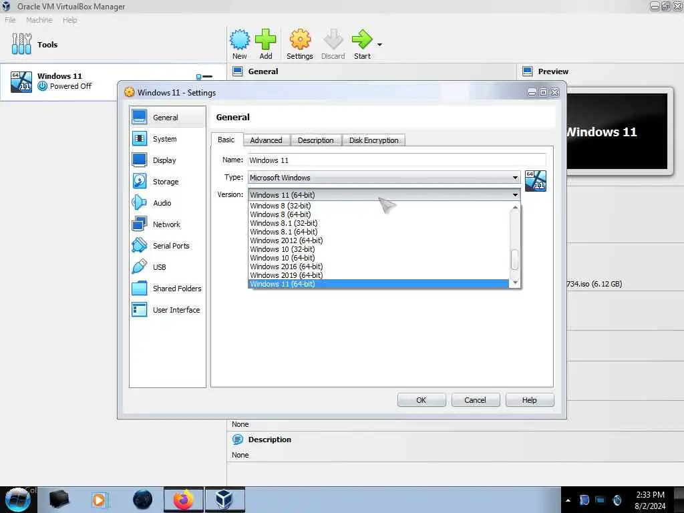Open the Display category icon
This screenshot has width=684, height=513.
click(140, 160)
